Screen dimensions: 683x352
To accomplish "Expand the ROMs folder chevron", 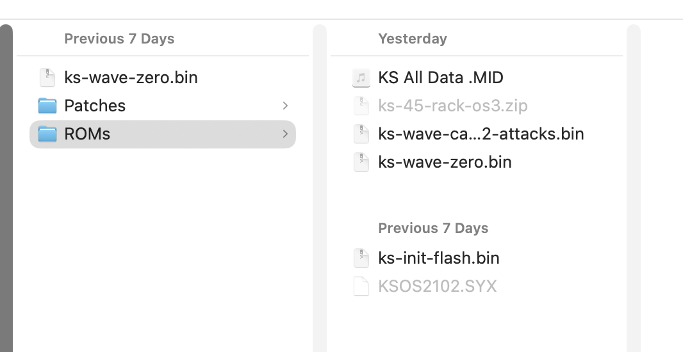I will (x=285, y=134).
